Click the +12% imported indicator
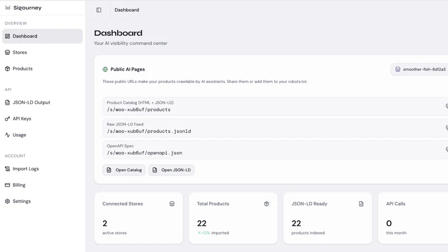 click(213, 233)
